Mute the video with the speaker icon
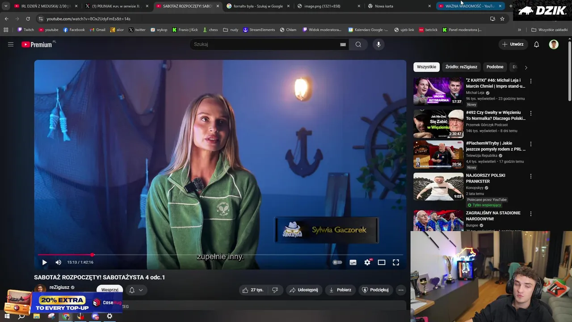Image resolution: width=572 pixels, height=322 pixels. [58, 263]
